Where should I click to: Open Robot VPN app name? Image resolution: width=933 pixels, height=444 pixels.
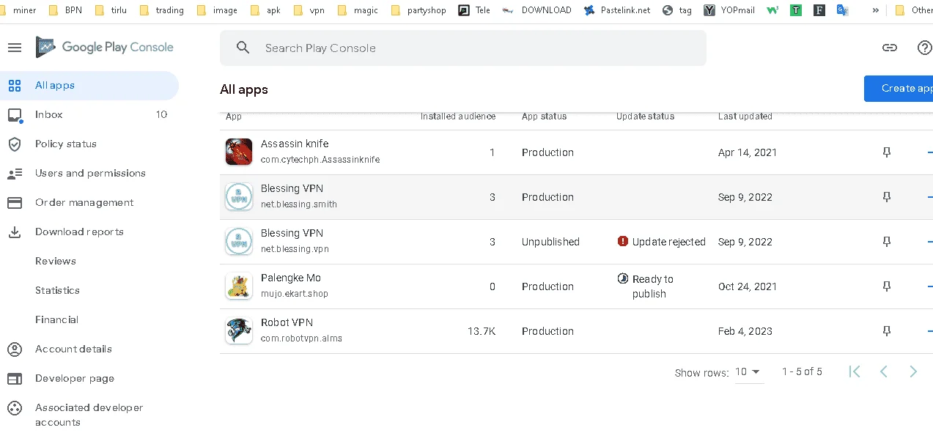click(x=287, y=322)
